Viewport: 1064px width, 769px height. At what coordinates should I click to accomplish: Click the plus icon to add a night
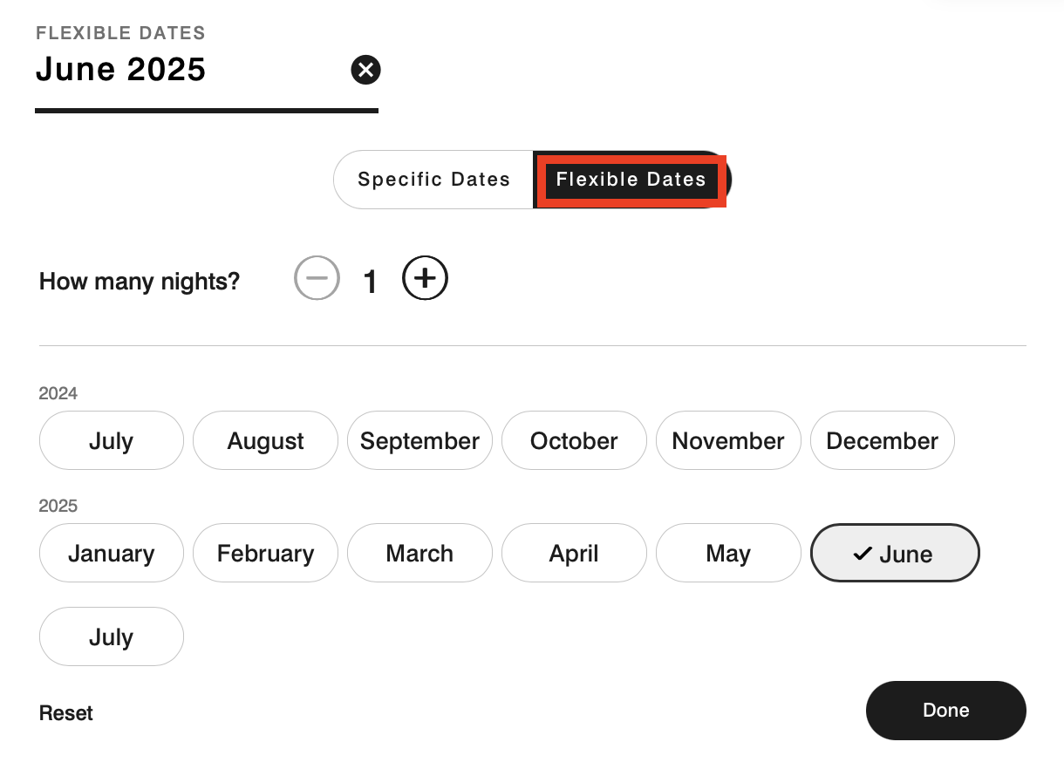click(x=425, y=278)
